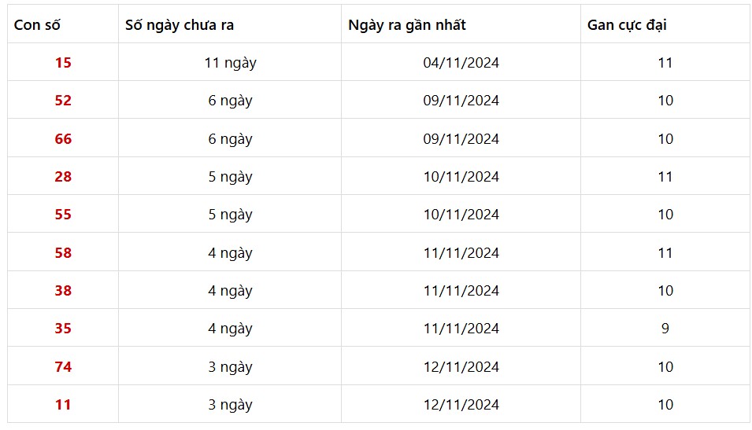
Task: Select the "Gan cực đại" value 9
Action: point(665,329)
